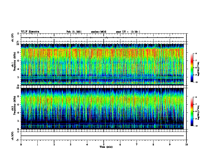Select the date text "Feb. 13, 2021"
Image resolution: width=210 pixels, height=162 pixels.
pos(74,32)
